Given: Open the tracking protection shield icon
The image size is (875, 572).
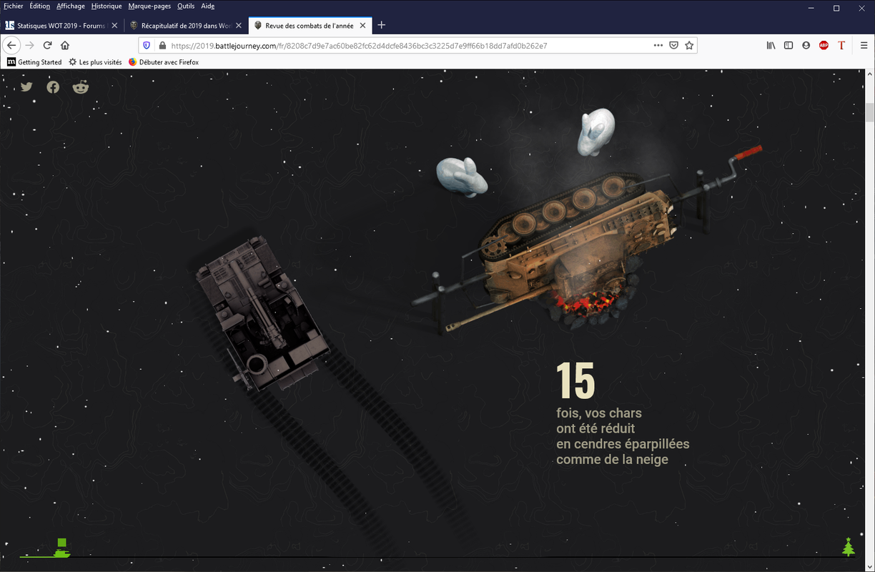Looking at the screenshot, I should [147, 45].
